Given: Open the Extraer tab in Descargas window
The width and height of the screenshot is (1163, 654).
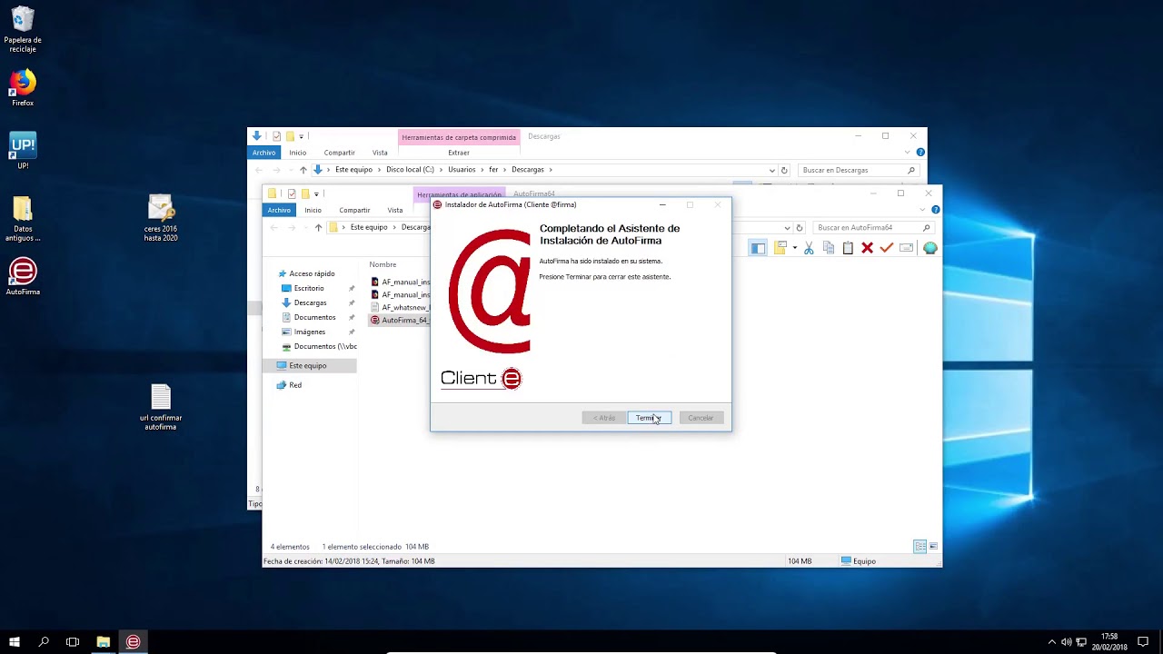Looking at the screenshot, I should coord(459,153).
